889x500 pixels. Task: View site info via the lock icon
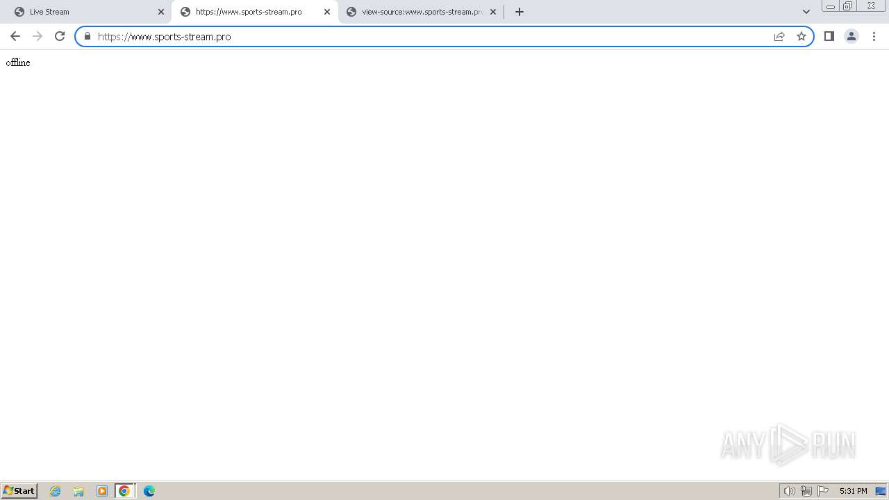point(88,36)
